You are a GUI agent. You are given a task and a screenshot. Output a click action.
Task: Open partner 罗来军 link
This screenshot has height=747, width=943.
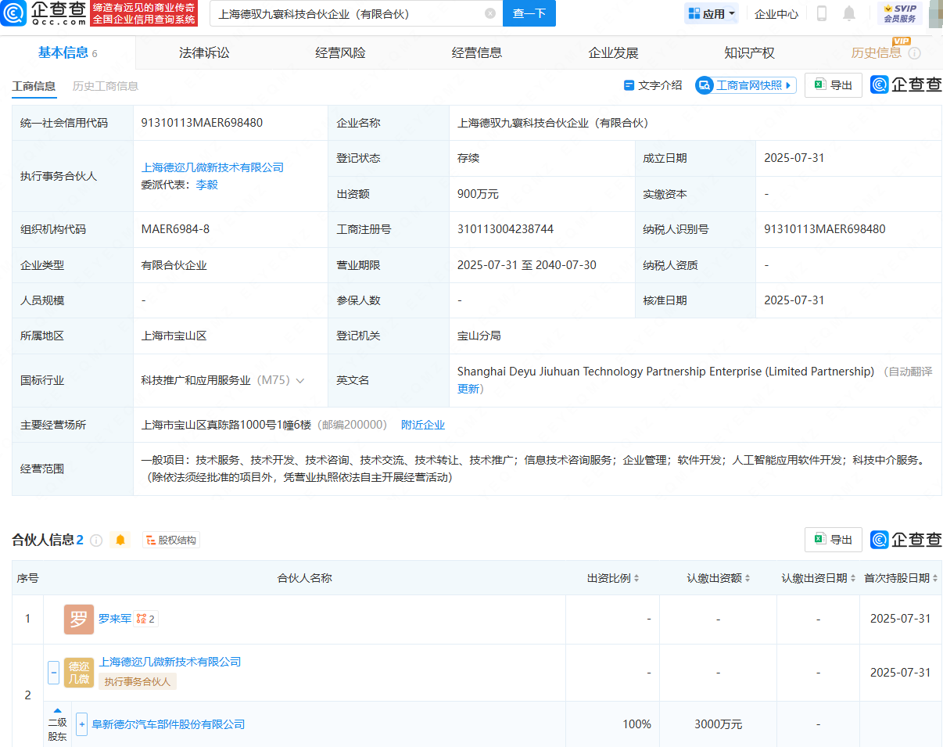115,619
